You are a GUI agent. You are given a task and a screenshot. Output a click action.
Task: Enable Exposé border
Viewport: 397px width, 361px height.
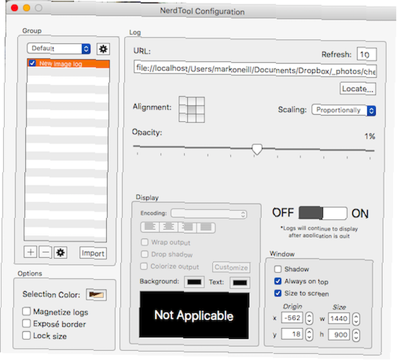26,324
